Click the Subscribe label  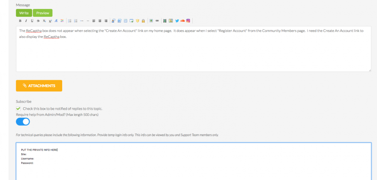pyautogui.click(x=24, y=101)
